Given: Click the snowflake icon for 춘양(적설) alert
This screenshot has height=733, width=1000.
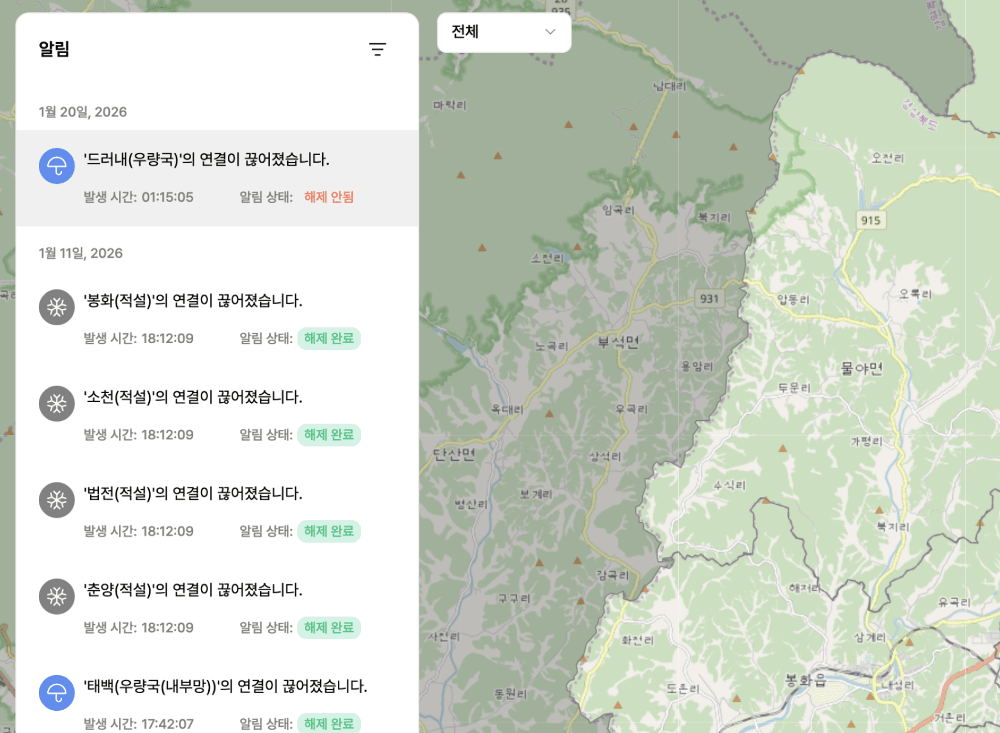Looking at the screenshot, I should click(x=57, y=597).
